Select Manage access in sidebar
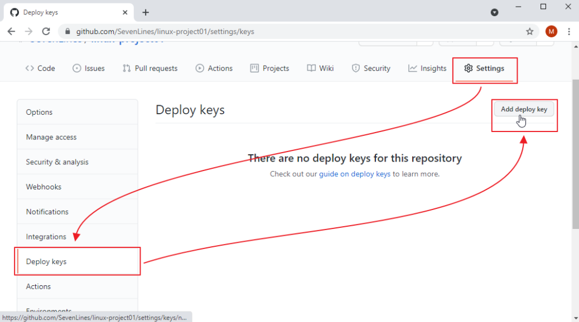Image resolution: width=579 pixels, height=322 pixels. point(51,137)
